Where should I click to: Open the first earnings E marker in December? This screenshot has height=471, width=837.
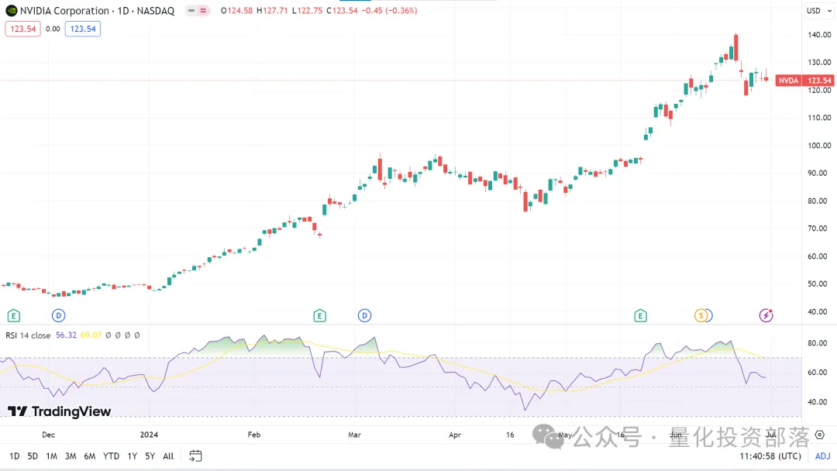coord(14,316)
